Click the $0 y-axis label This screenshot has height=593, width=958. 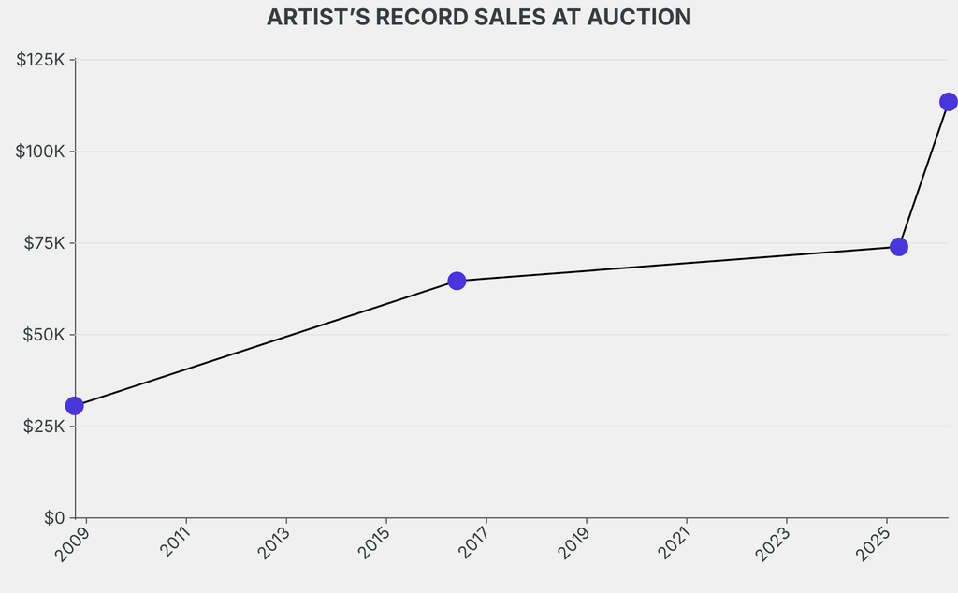(x=52, y=517)
